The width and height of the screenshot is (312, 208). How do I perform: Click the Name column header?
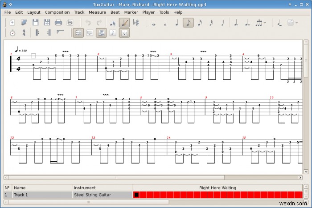click(42, 188)
